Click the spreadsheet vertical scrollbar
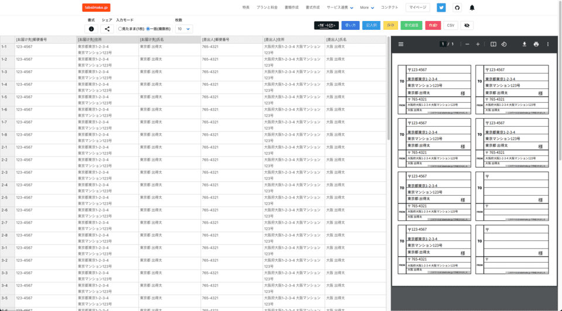The width and height of the screenshot is (562, 311). pyautogui.click(x=389, y=88)
